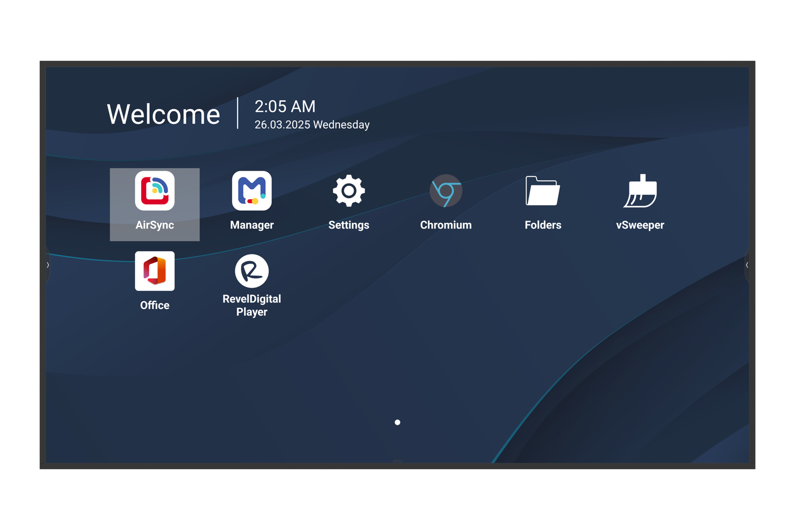
Task: Open the Settings gear icon
Action: tap(348, 191)
